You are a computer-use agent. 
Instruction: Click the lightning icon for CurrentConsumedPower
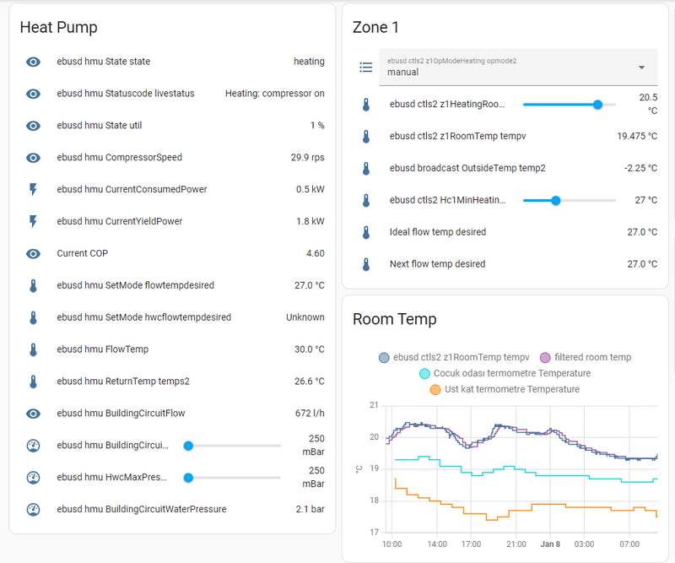[33, 189]
